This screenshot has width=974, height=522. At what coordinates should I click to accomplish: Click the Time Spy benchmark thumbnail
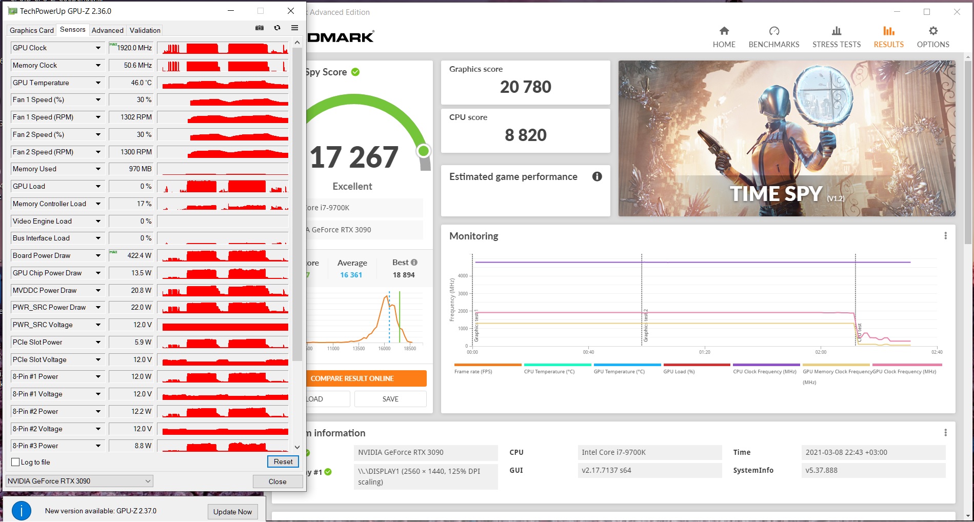[x=787, y=138]
